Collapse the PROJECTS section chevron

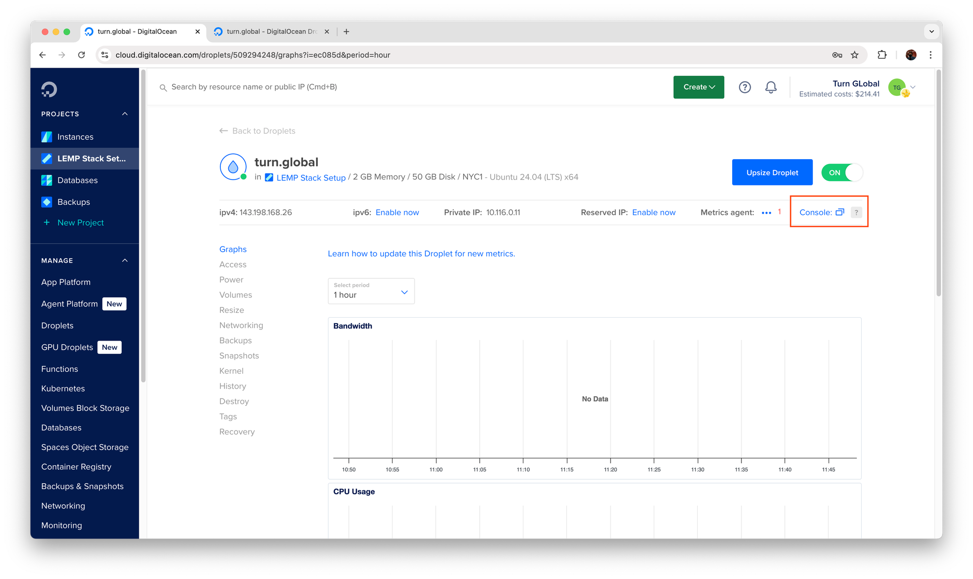pyautogui.click(x=125, y=114)
